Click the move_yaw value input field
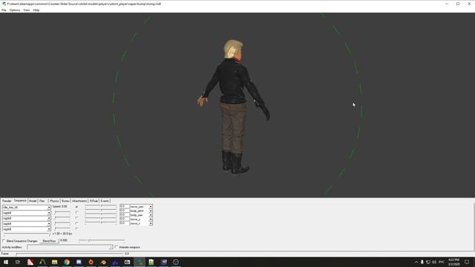Screen dimensions: 475x267 click(124, 206)
